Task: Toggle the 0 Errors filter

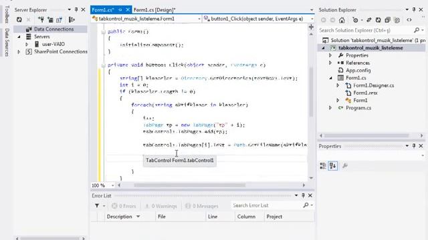Action: point(124,206)
